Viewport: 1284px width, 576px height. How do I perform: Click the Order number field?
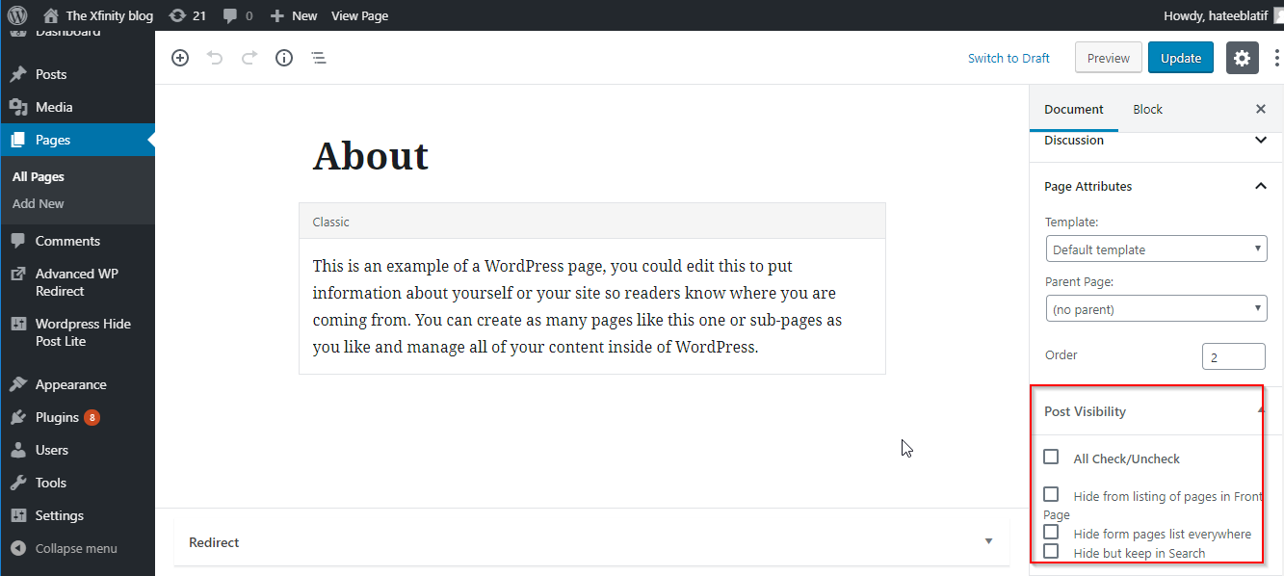tap(1234, 356)
